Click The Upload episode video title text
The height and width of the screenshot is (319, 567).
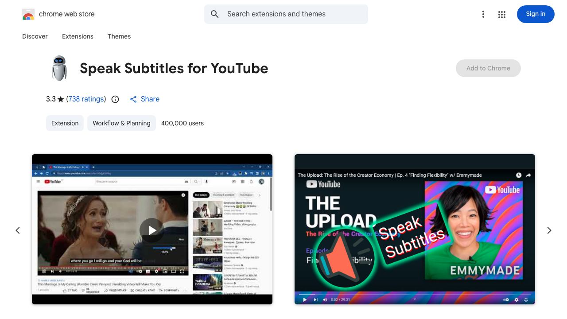click(x=390, y=175)
